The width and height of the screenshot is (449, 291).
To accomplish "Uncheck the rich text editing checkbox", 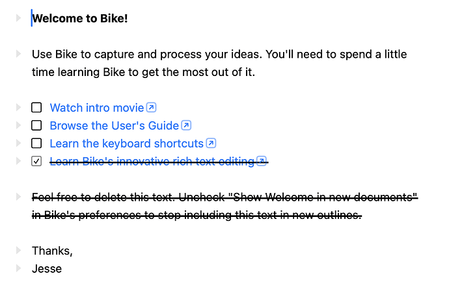I will (x=36, y=161).
